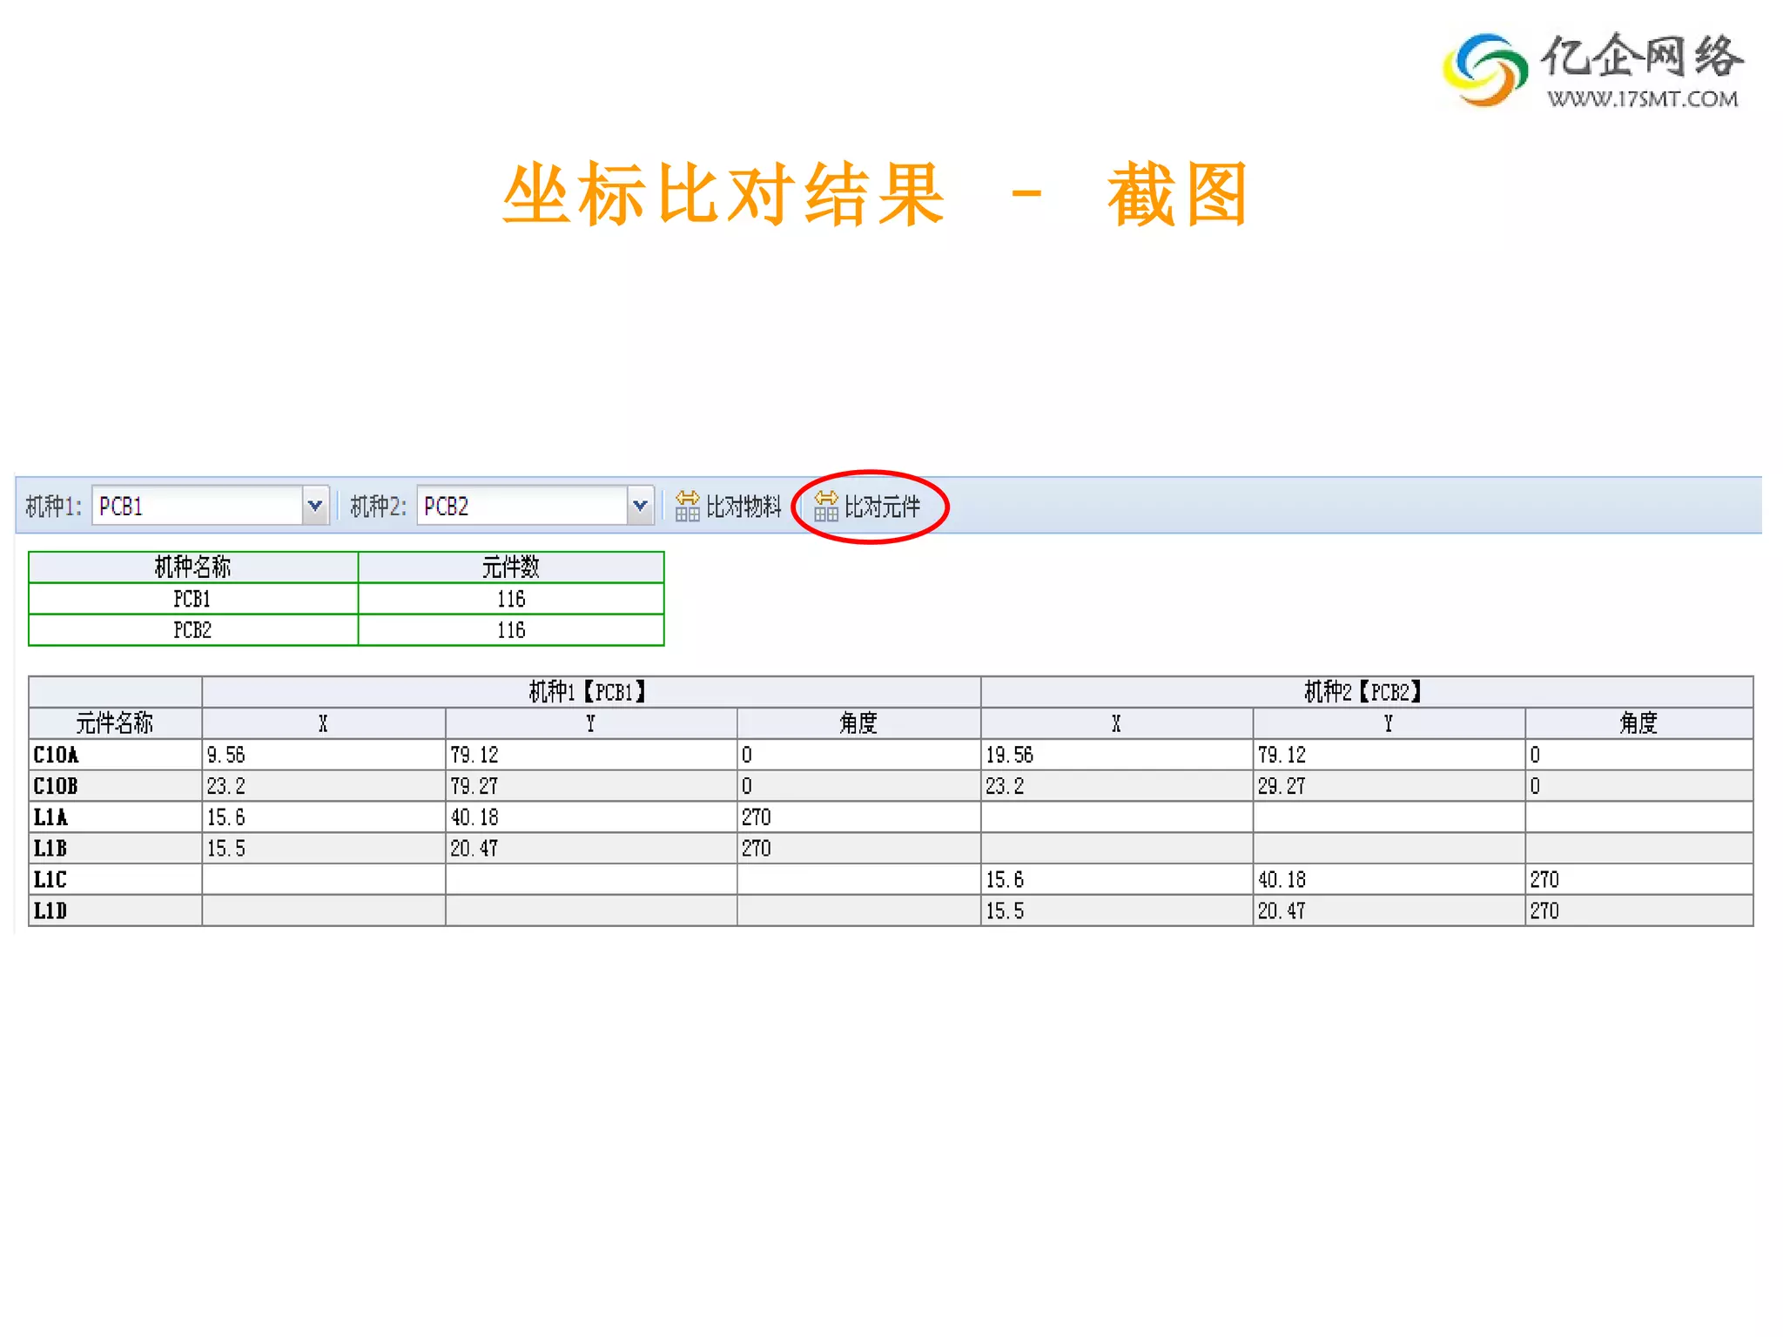1783x1337 pixels.
Task: Select the L1B component row
Action: (x=891, y=849)
